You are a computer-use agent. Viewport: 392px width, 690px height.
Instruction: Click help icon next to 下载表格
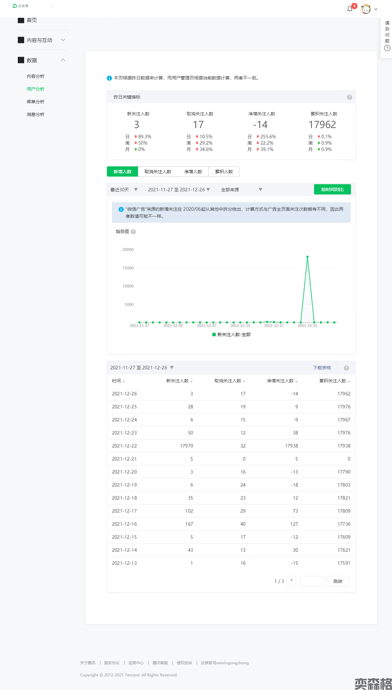pos(346,368)
